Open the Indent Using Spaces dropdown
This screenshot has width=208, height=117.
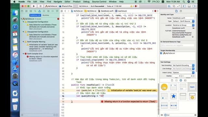[x=183, y=72]
